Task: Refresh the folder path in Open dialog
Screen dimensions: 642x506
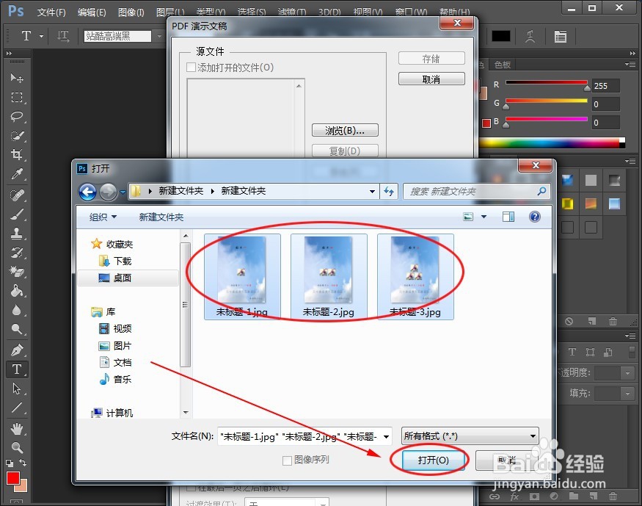Action: point(389,192)
